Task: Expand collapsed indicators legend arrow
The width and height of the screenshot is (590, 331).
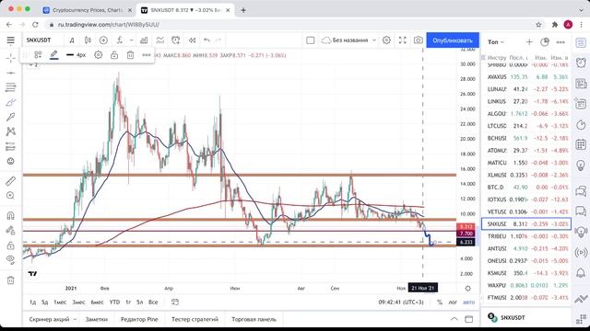Action: coord(33,65)
